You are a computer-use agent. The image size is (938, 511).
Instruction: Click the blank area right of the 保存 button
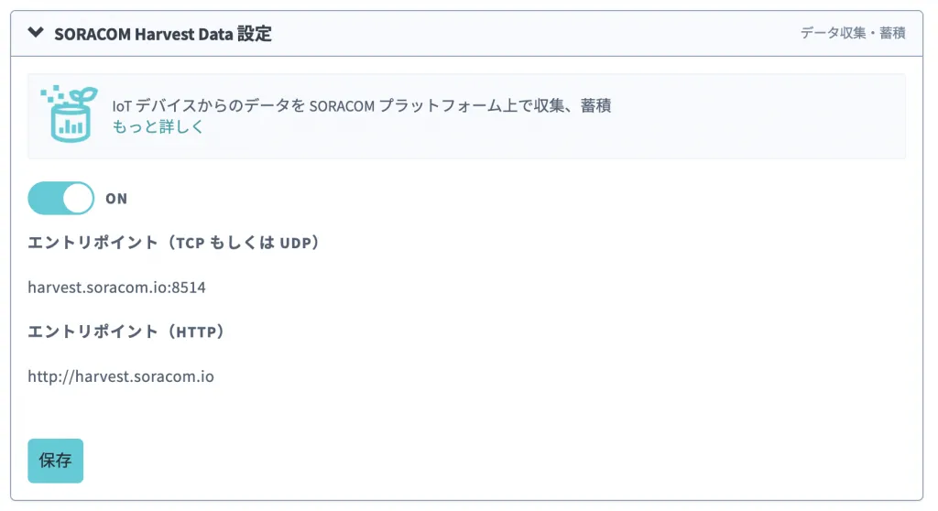coord(458,461)
